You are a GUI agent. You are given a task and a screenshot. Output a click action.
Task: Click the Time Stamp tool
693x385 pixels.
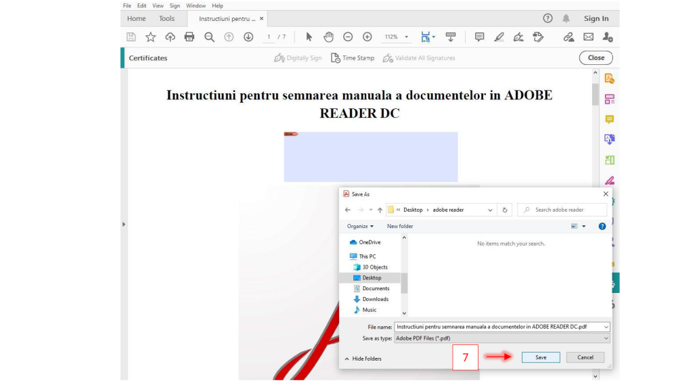tap(352, 58)
